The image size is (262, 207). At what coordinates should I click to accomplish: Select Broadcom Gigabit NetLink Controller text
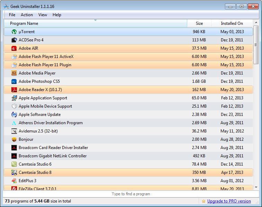[53, 156]
